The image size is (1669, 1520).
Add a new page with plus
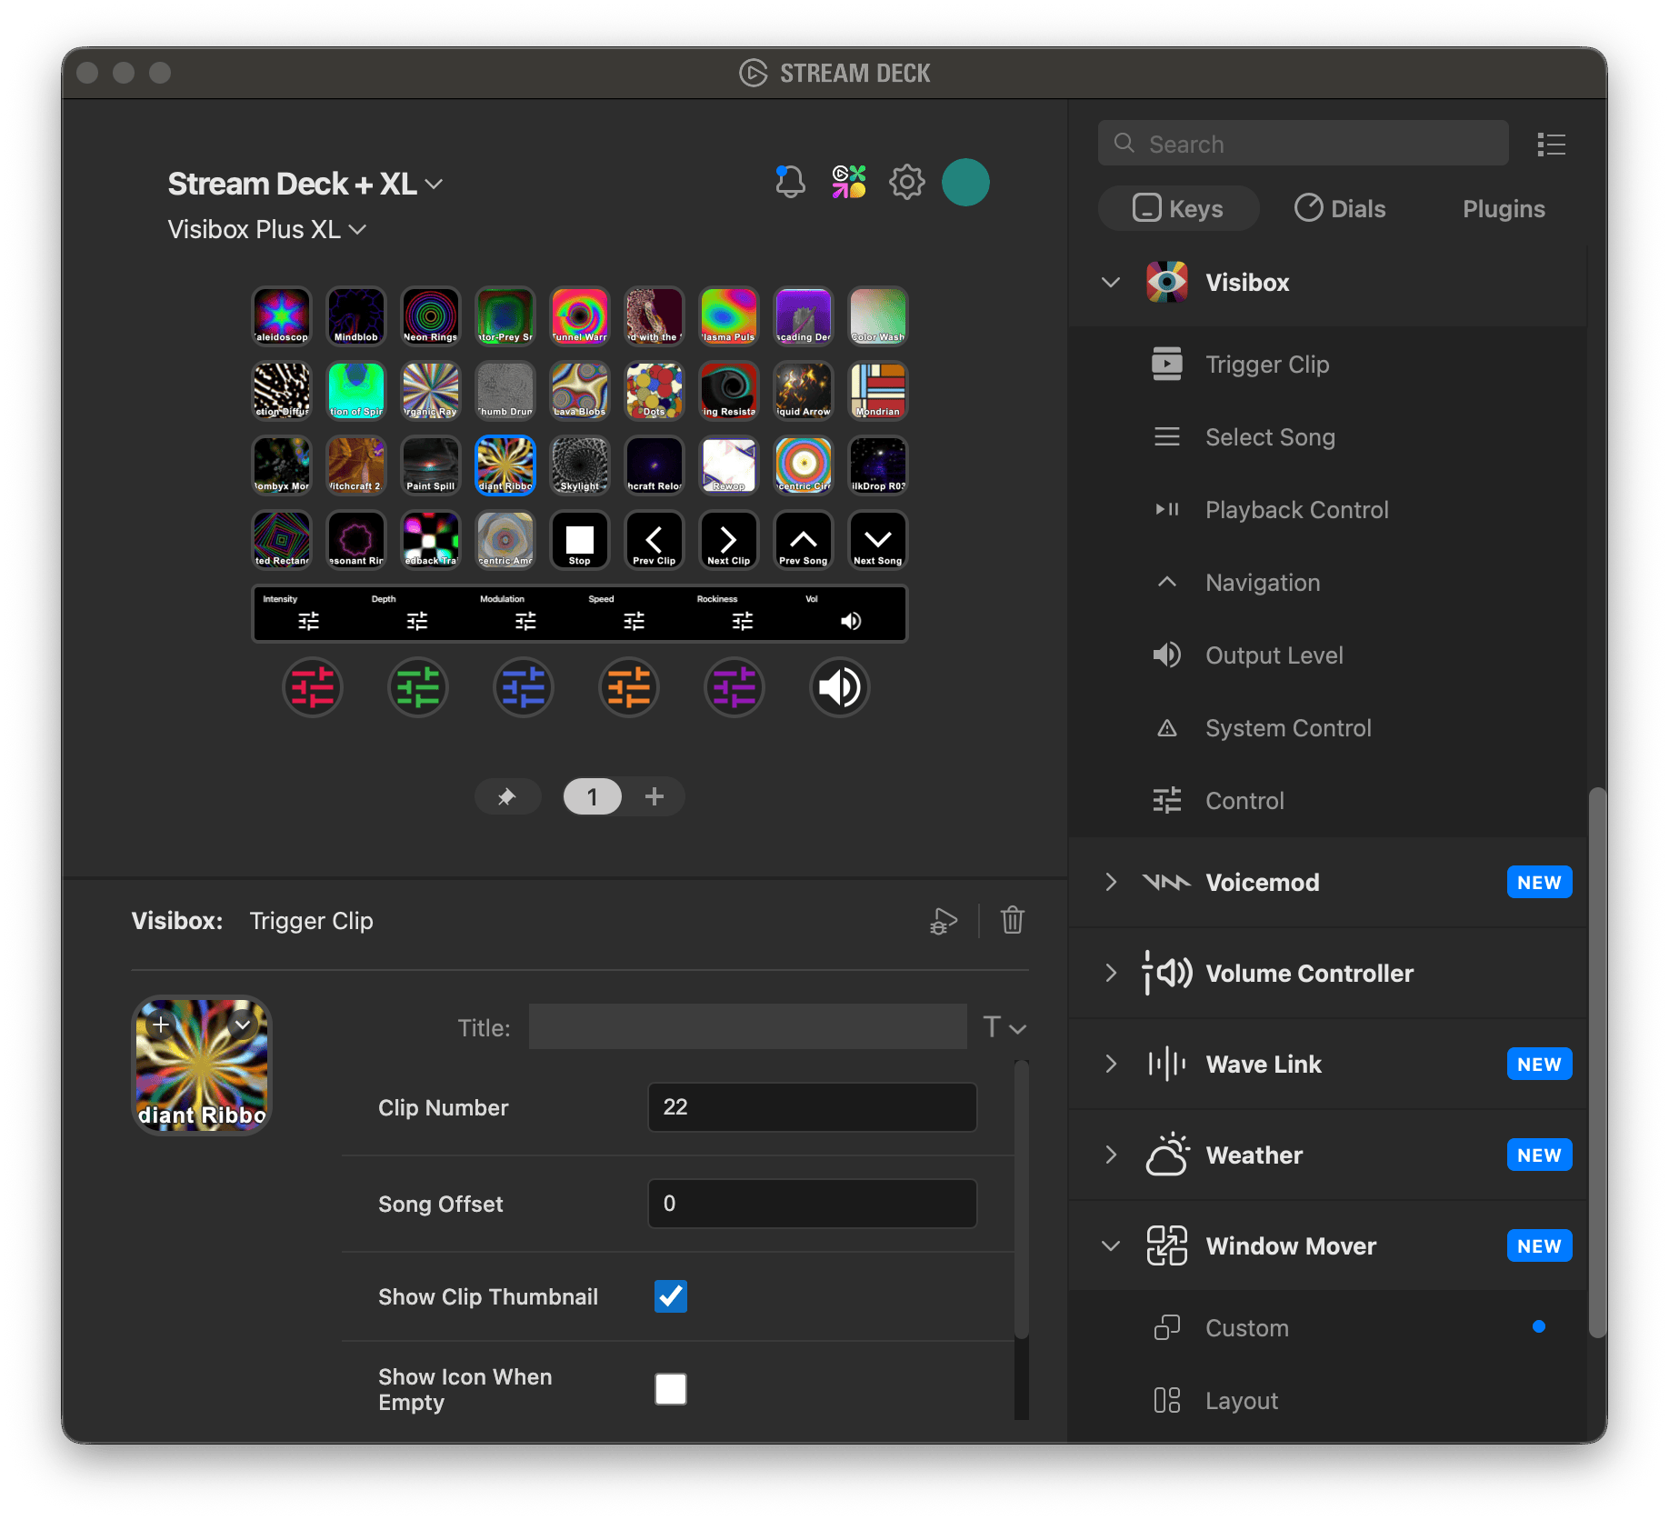point(654,797)
